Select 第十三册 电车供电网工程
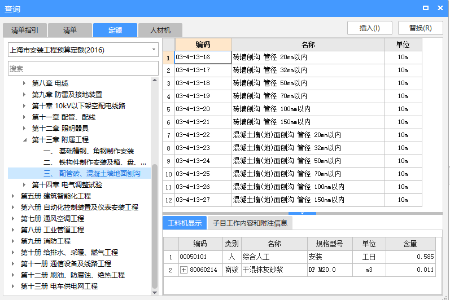This screenshot has width=450, height=300. point(59,286)
